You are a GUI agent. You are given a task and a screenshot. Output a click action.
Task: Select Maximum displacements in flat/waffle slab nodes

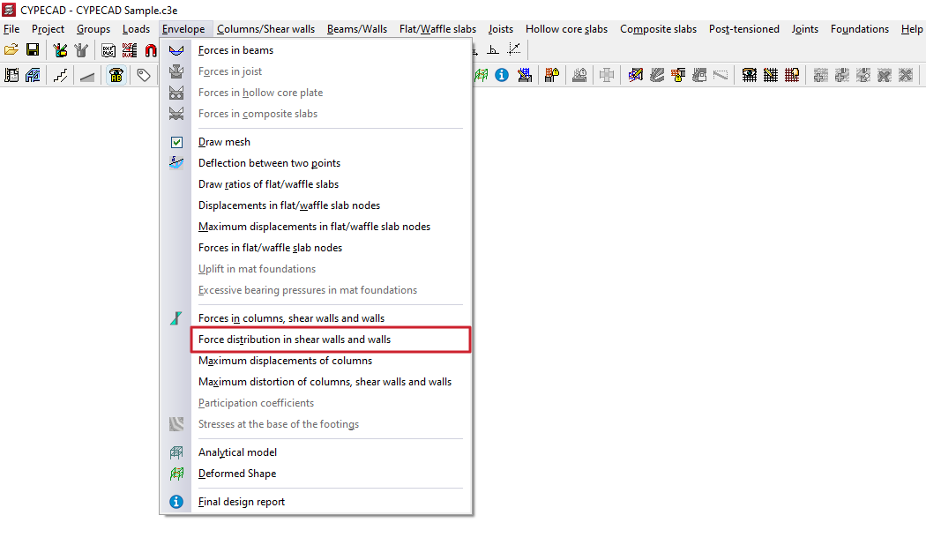(316, 227)
